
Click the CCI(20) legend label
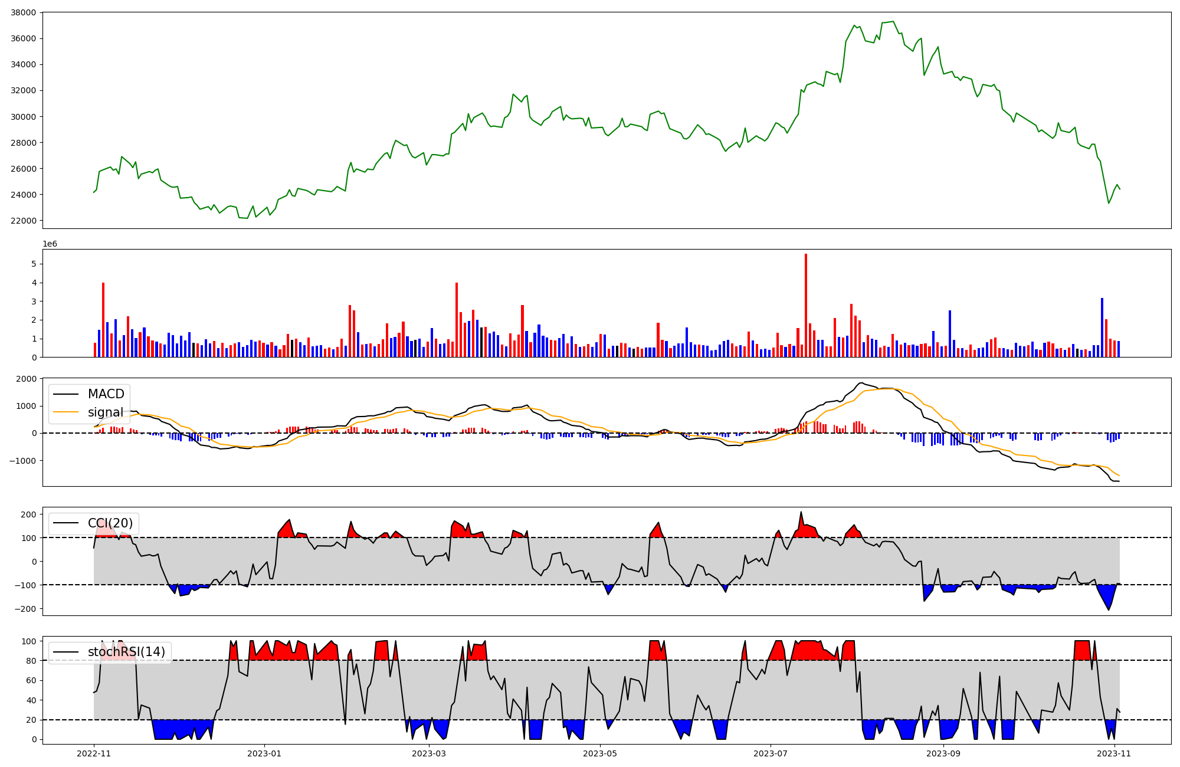[110, 523]
